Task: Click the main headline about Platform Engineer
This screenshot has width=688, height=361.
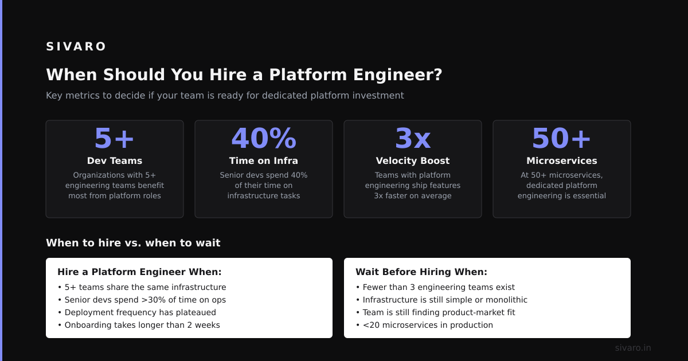Action: [244, 75]
